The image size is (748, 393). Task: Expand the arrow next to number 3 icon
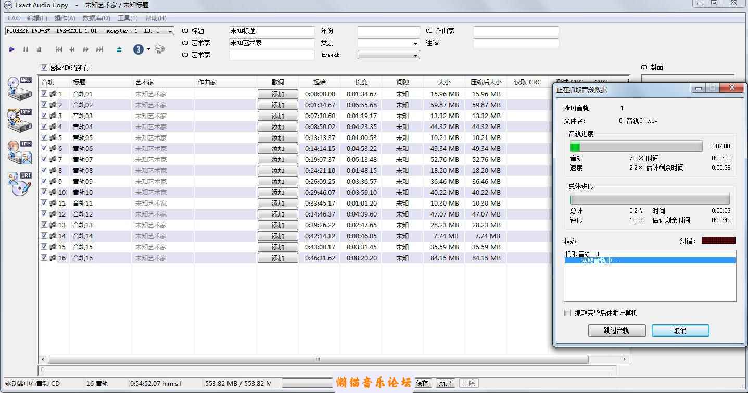tap(148, 49)
